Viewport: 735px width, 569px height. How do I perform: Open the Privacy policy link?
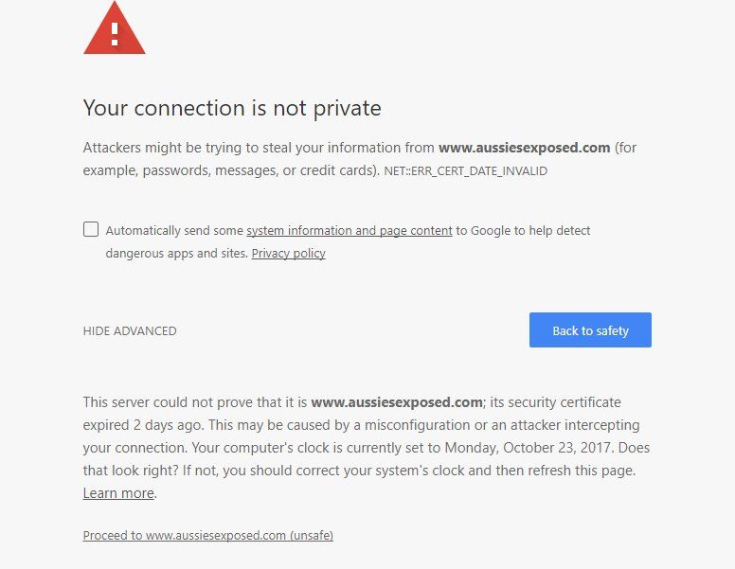(x=288, y=254)
